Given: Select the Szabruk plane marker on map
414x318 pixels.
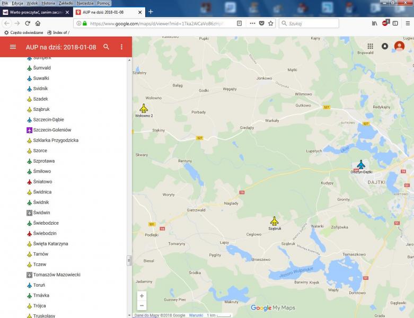Looking at the screenshot, I should pos(274,221).
